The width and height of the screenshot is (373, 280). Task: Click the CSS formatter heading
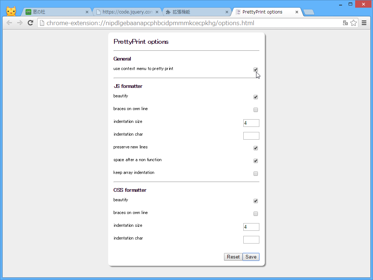(130, 190)
